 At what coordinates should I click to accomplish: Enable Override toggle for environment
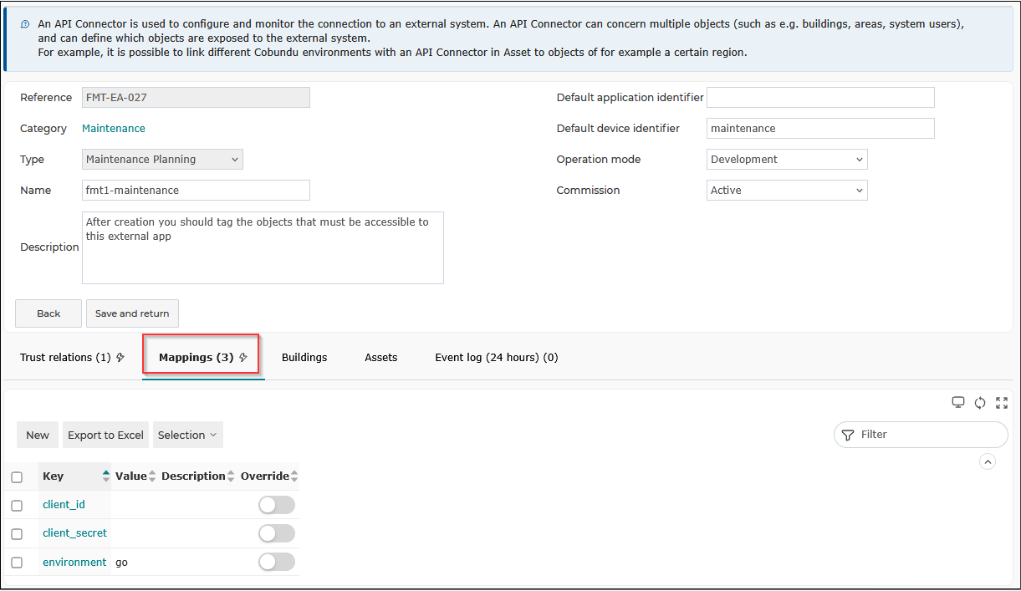[x=277, y=562]
